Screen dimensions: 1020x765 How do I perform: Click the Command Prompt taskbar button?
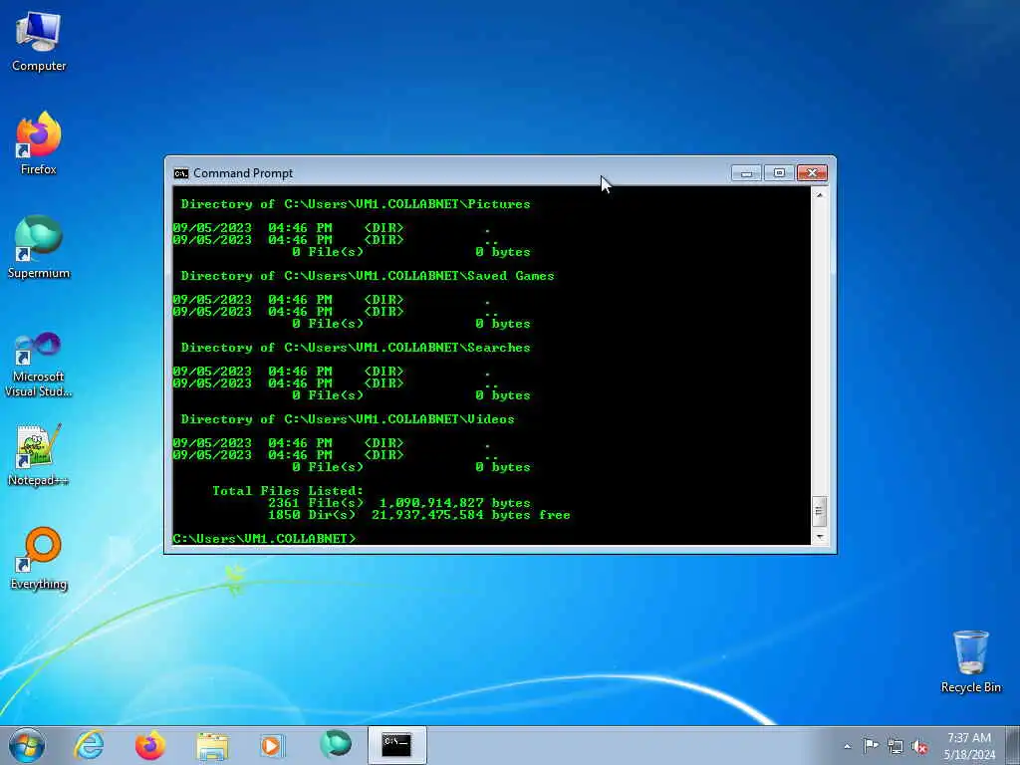click(x=396, y=745)
